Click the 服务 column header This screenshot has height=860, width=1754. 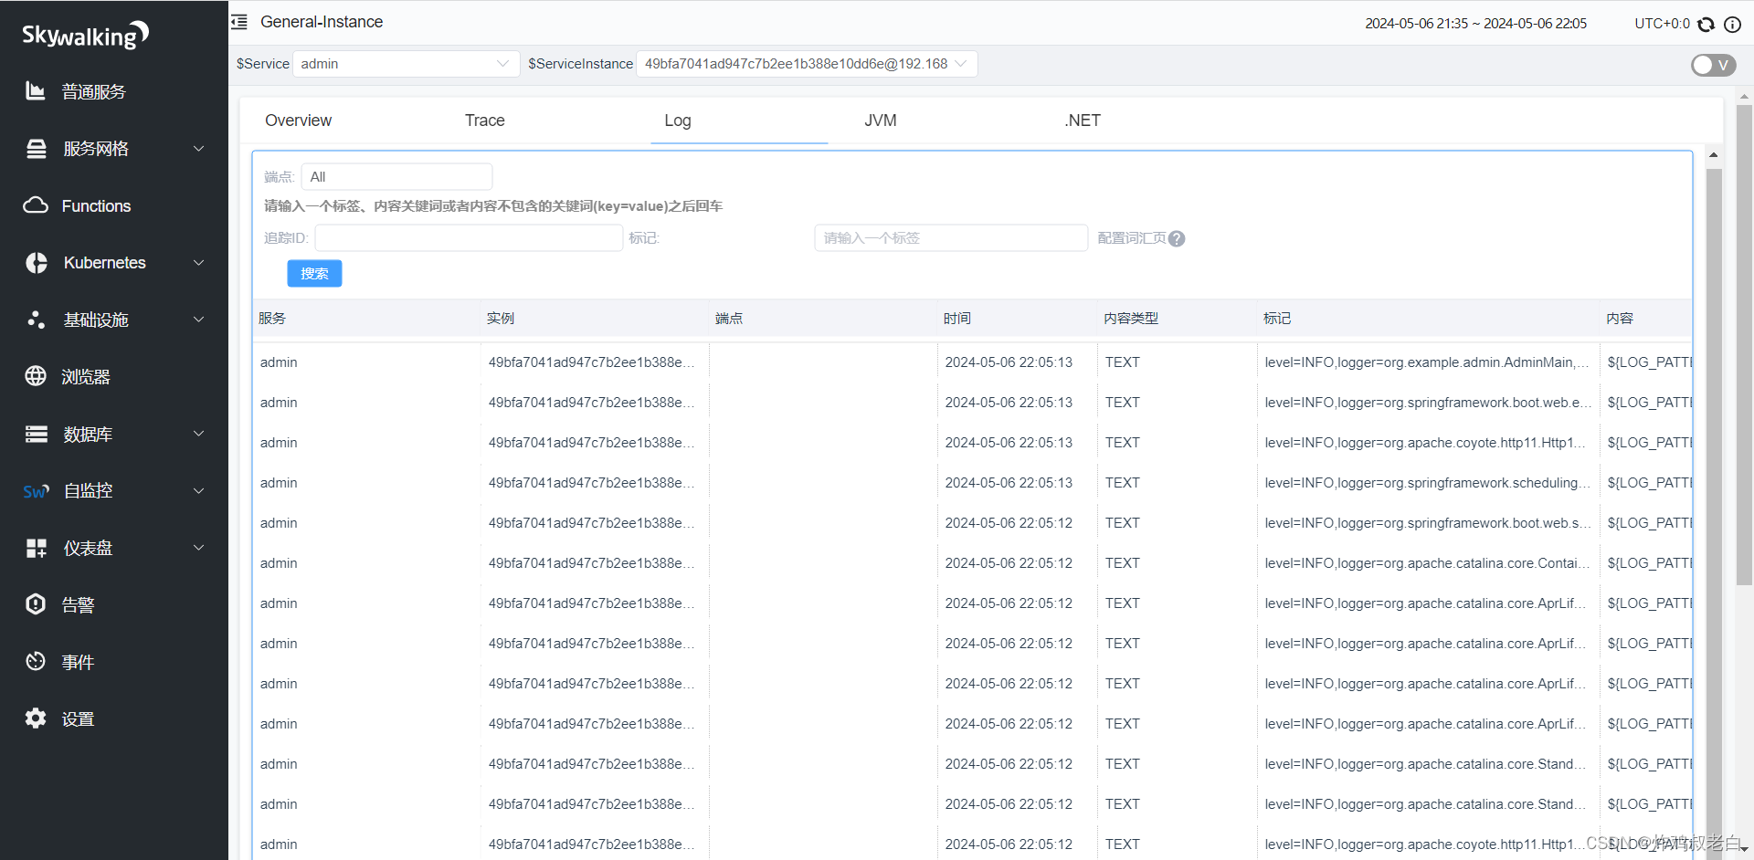point(272,319)
